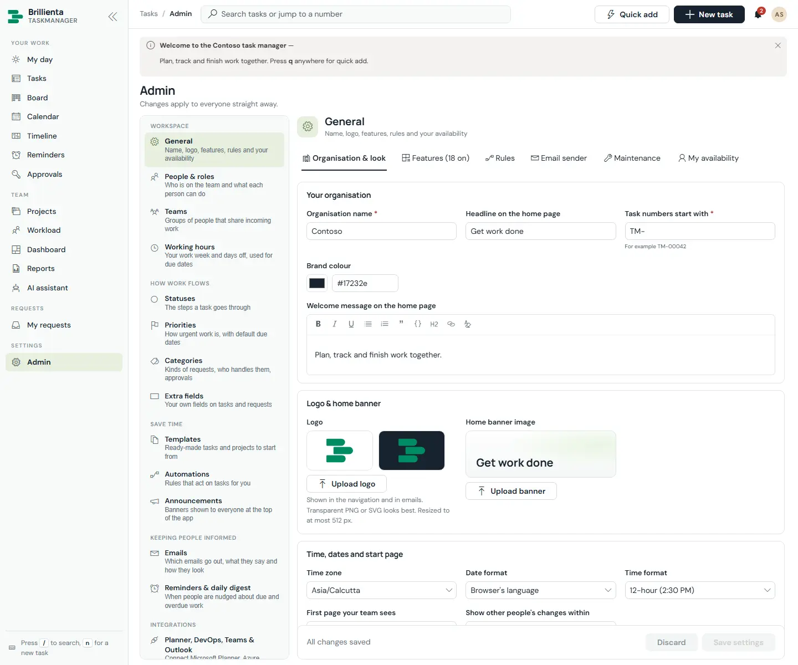
Task: Click the Headline on the home page field
Action: (541, 231)
